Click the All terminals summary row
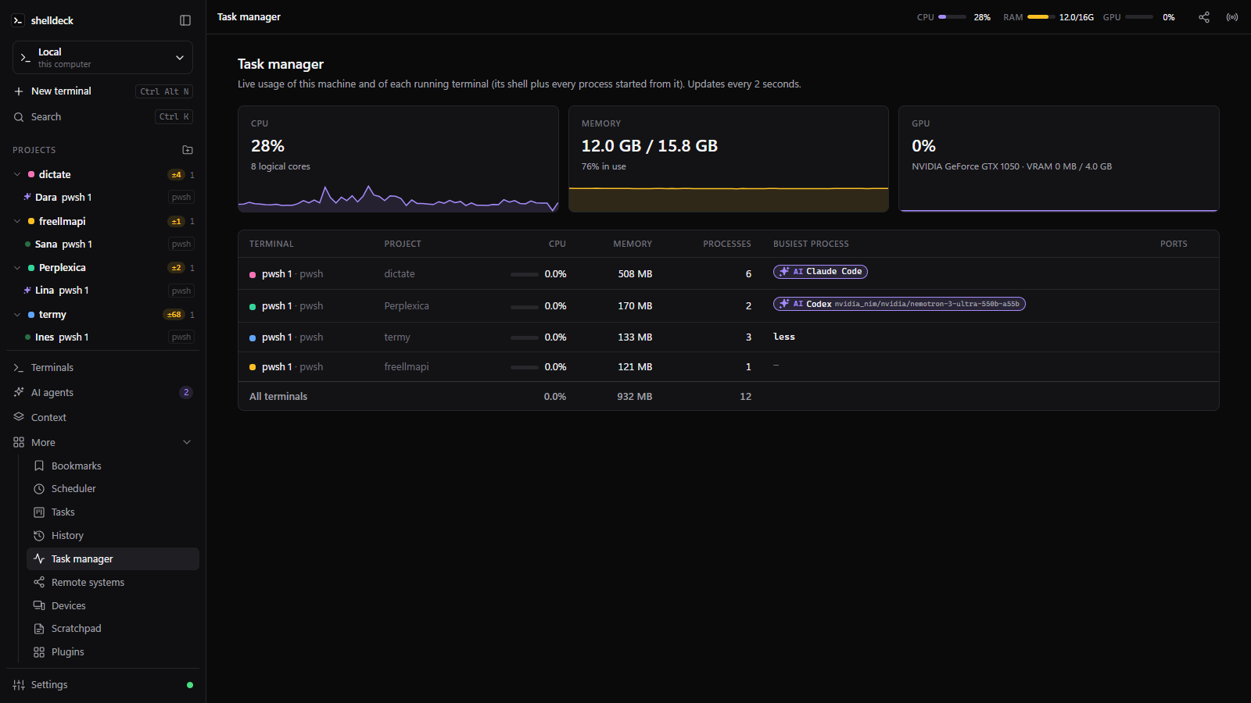 point(729,396)
